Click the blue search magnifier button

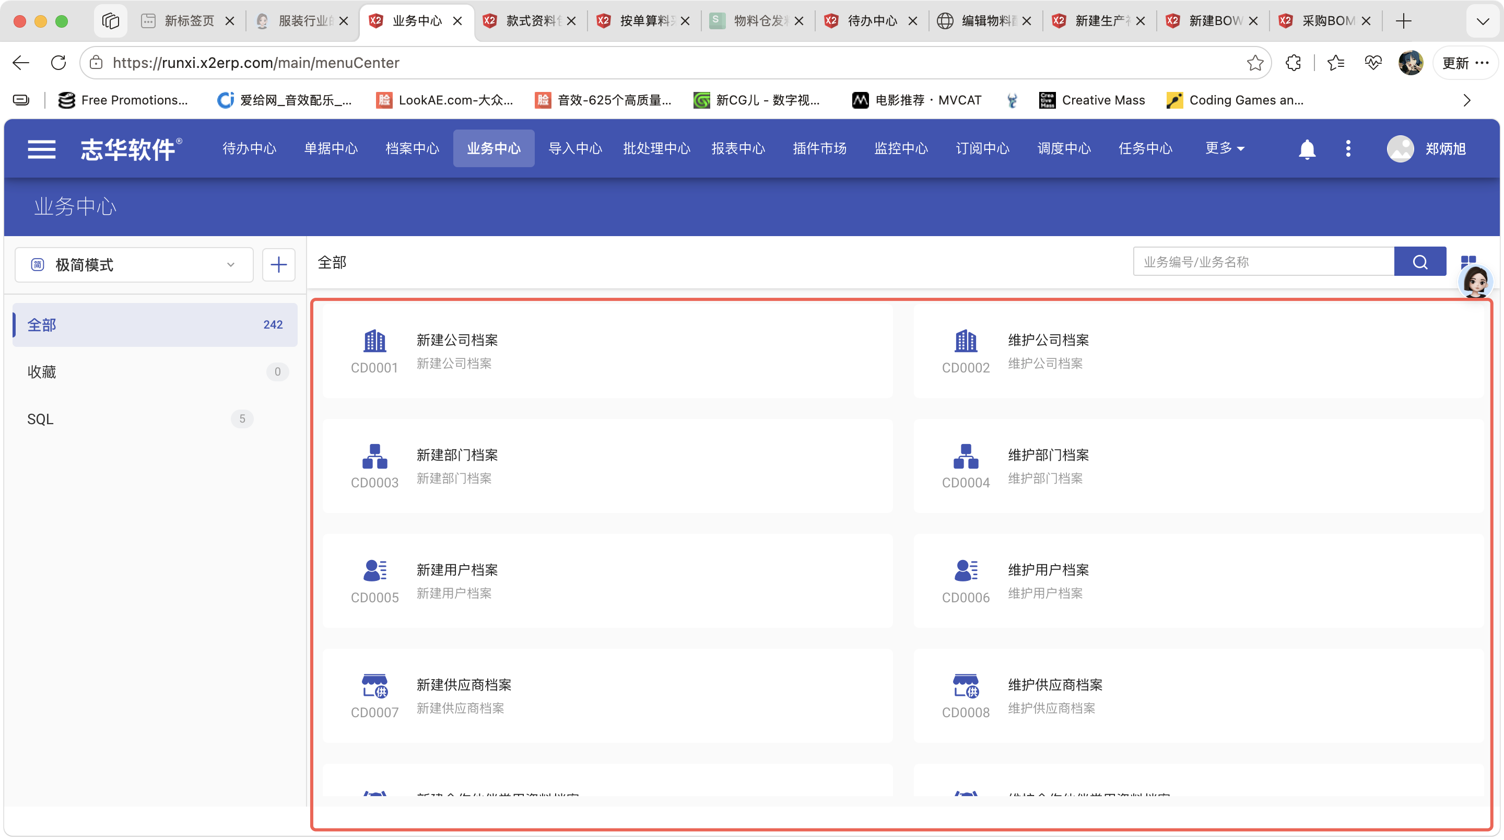coord(1419,262)
